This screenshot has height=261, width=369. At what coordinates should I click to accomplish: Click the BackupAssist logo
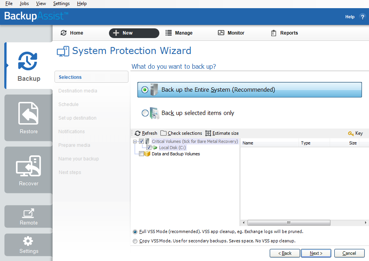click(x=36, y=16)
